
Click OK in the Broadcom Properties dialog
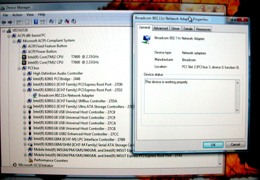[213, 145]
